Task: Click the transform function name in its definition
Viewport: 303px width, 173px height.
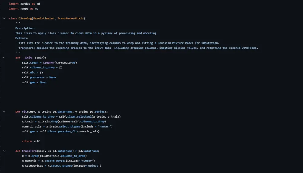Action: [x=29, y=151]
